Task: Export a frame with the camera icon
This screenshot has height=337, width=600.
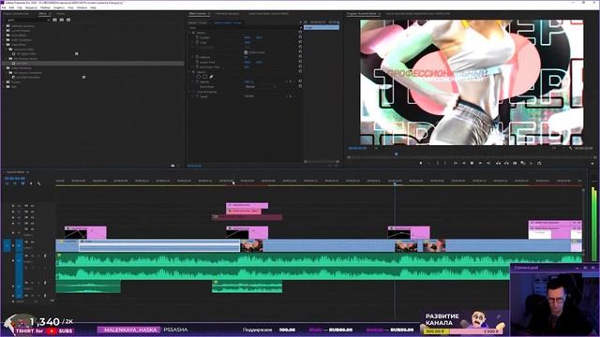Action: pos(515,163)
